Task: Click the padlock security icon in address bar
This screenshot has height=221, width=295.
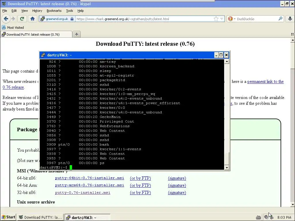Action: coord(72,19)
